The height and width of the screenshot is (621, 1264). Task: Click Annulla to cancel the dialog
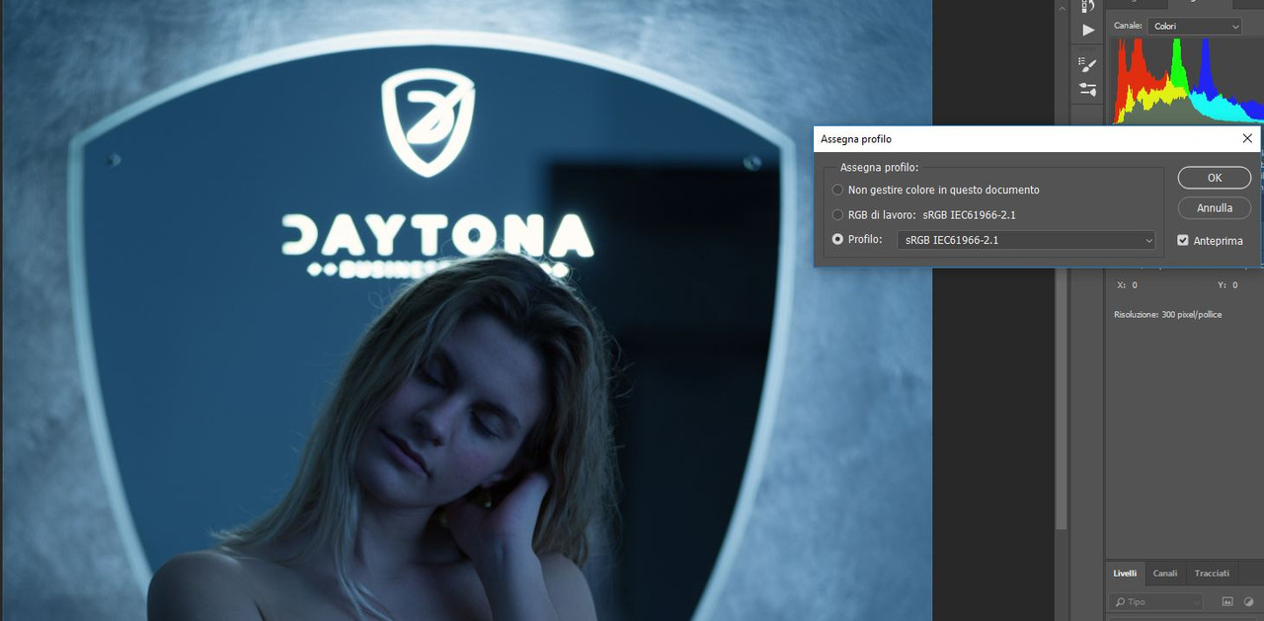(x=1215, y=208)
